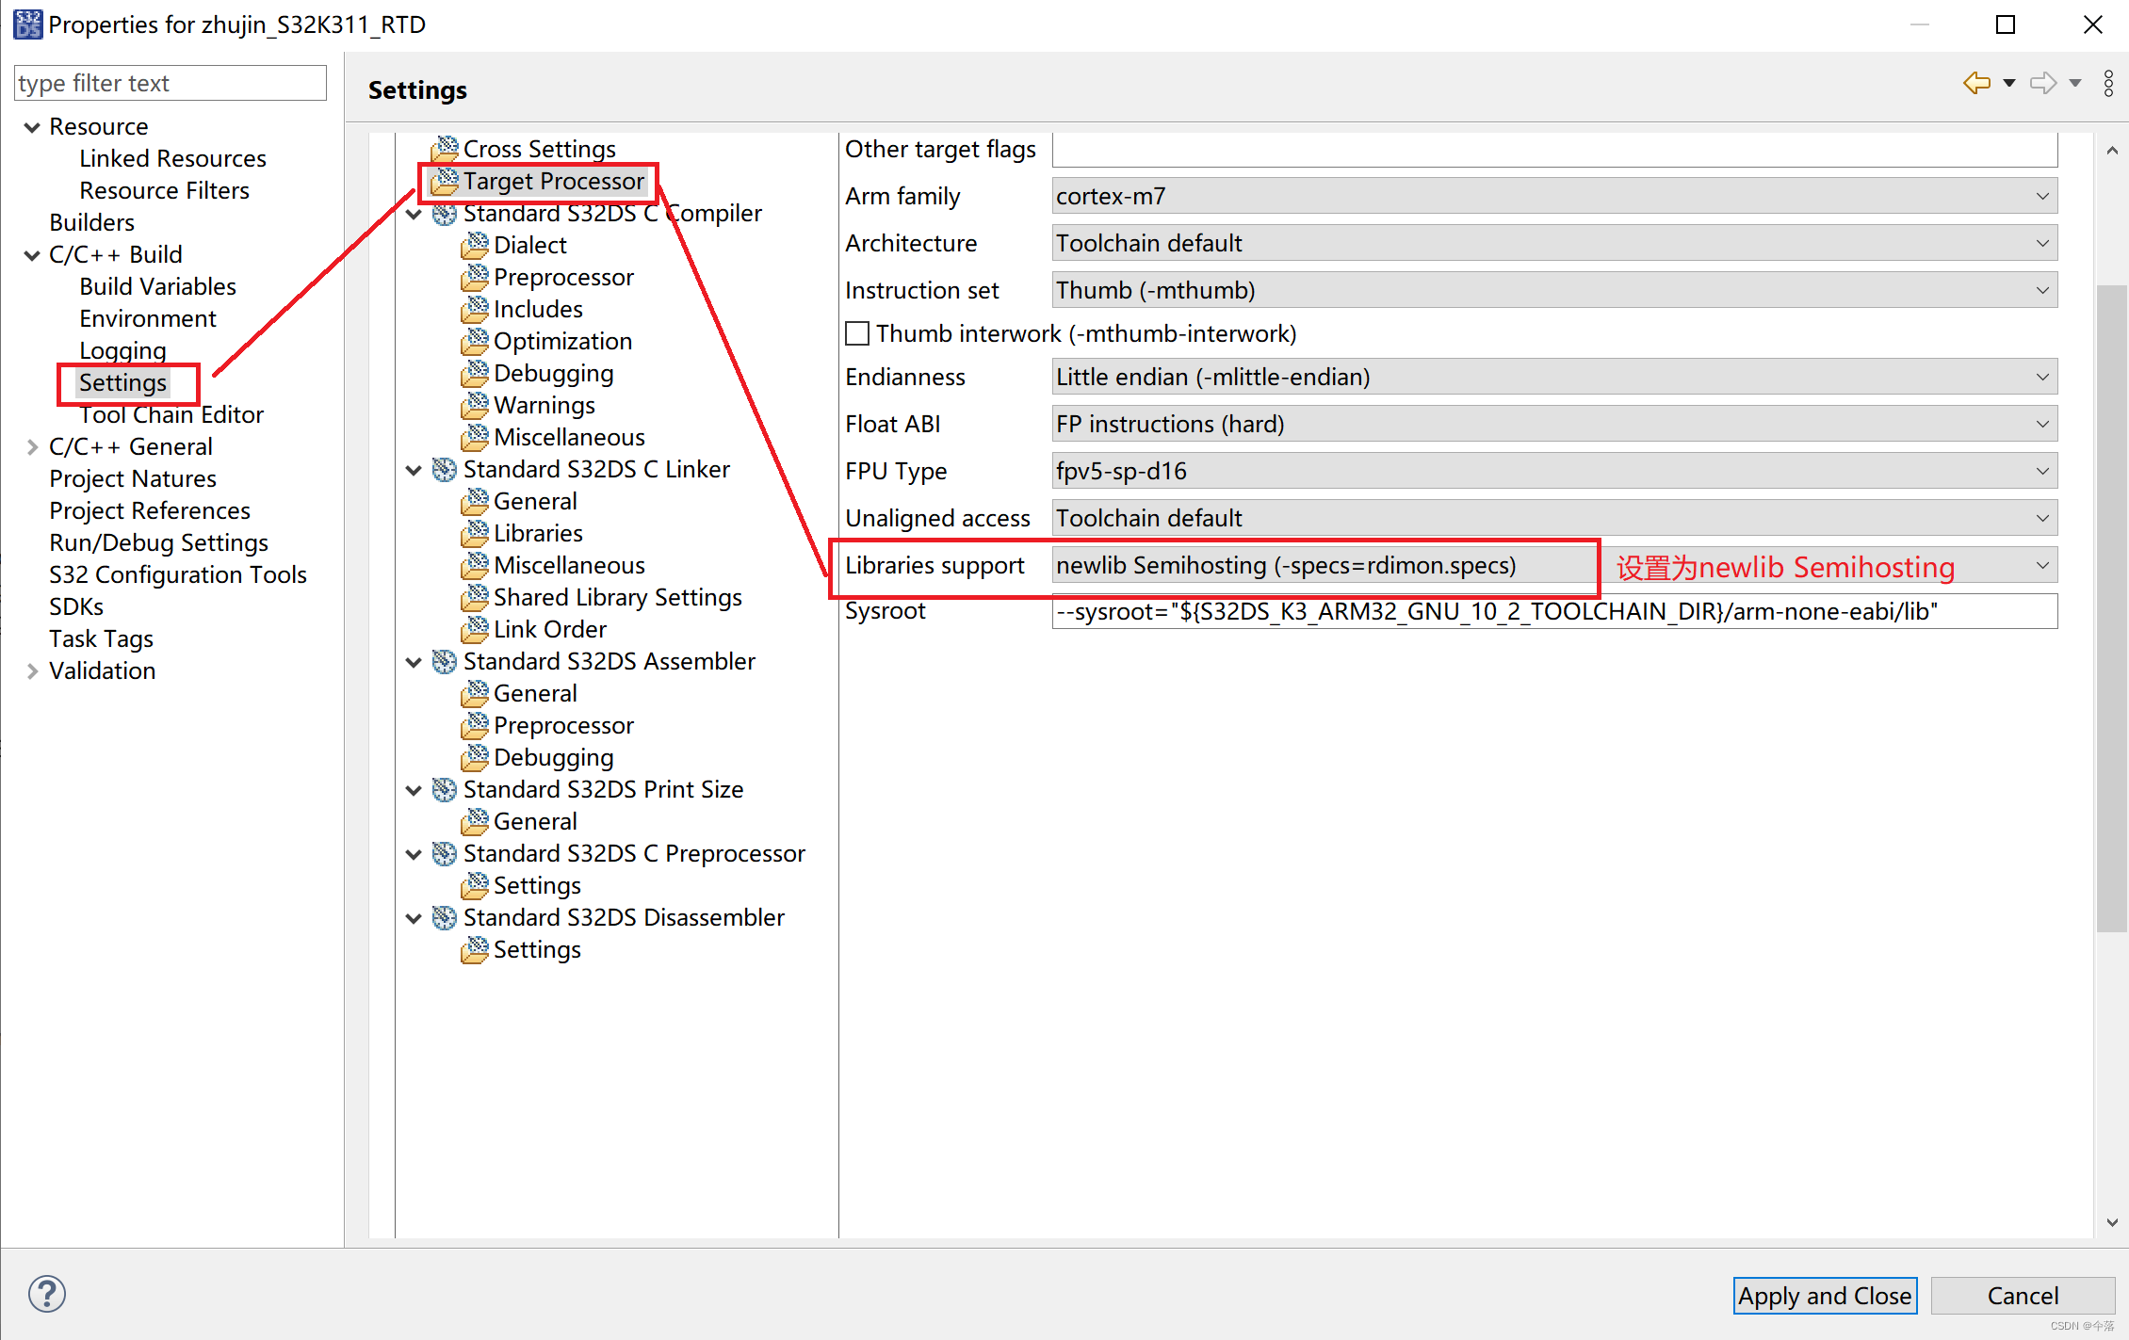This screenshot has width=2129, height=1340.
Task: Open the Arm family dropdown
Action: tap(1554, 197)
